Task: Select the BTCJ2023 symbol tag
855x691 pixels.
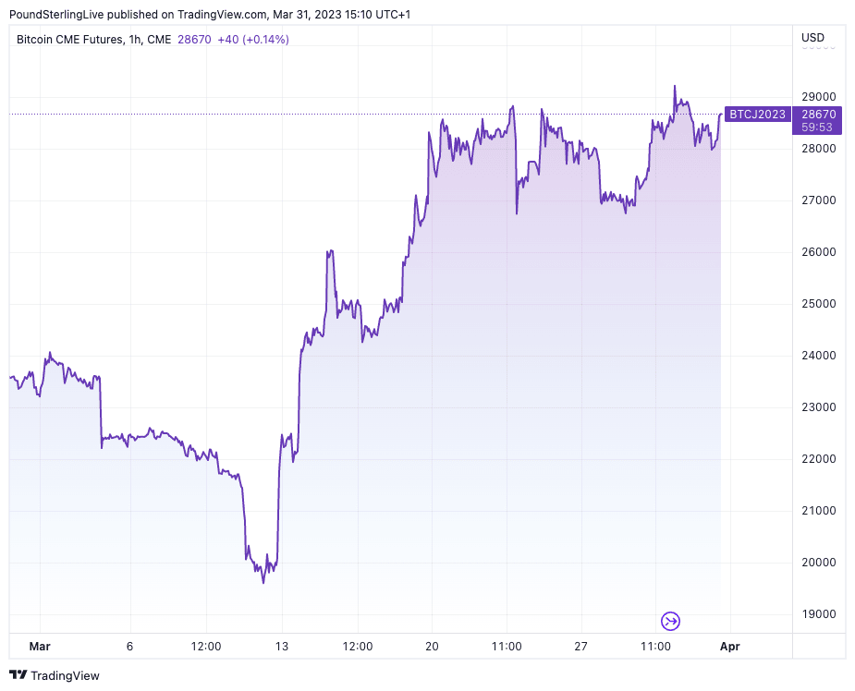Action: tap(757, 115)
